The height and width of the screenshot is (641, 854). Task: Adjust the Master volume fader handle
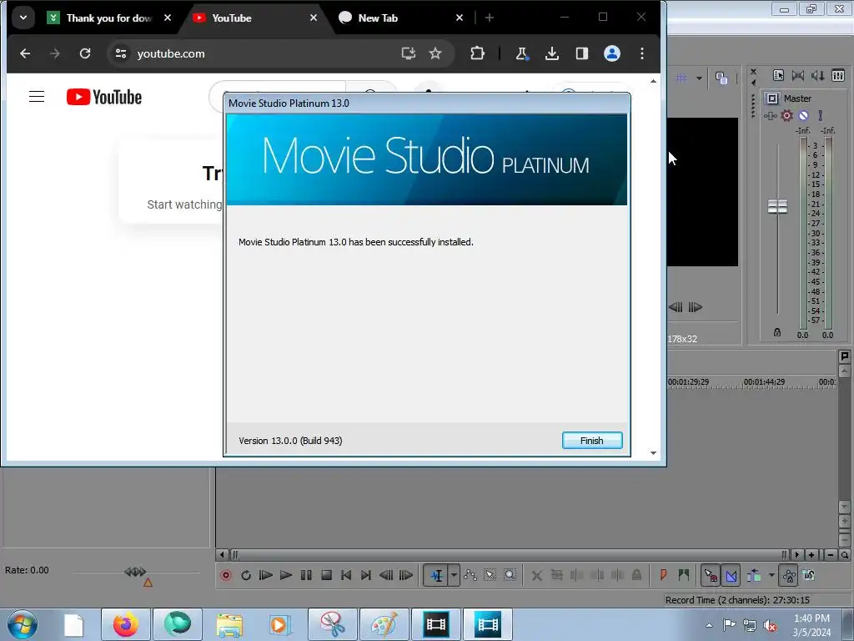click(777, 207)
